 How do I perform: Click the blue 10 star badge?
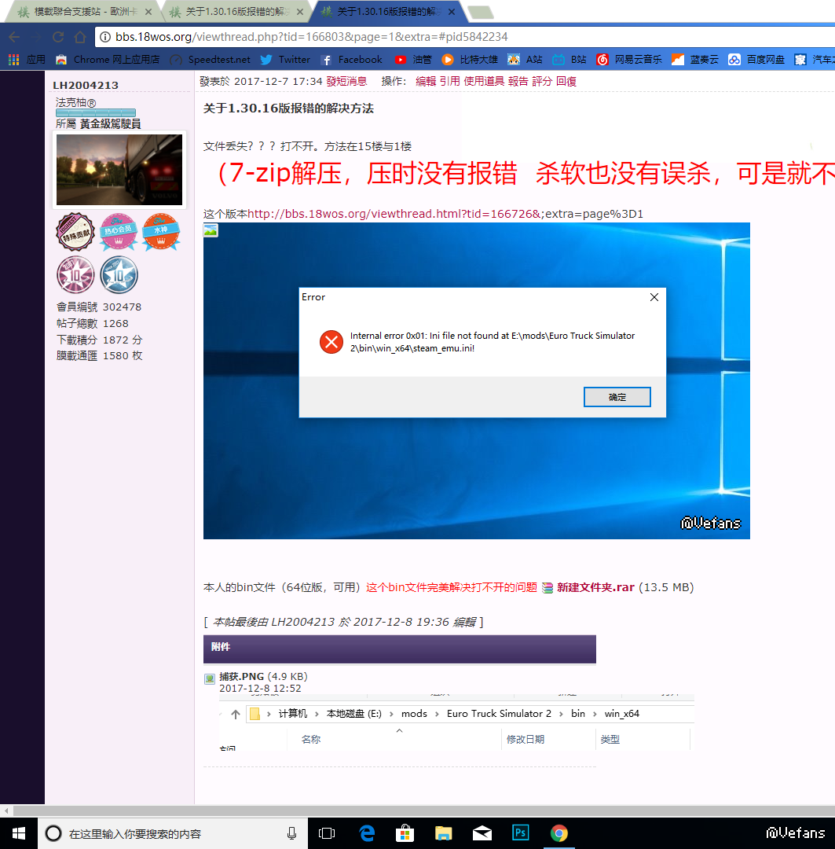[119, 274]
